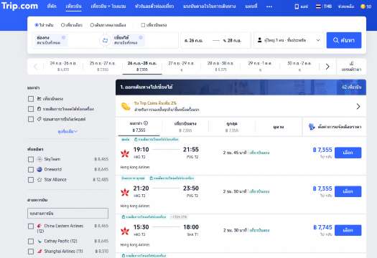
Task: Check the checked baggage included filter
Action: (31, 109)
